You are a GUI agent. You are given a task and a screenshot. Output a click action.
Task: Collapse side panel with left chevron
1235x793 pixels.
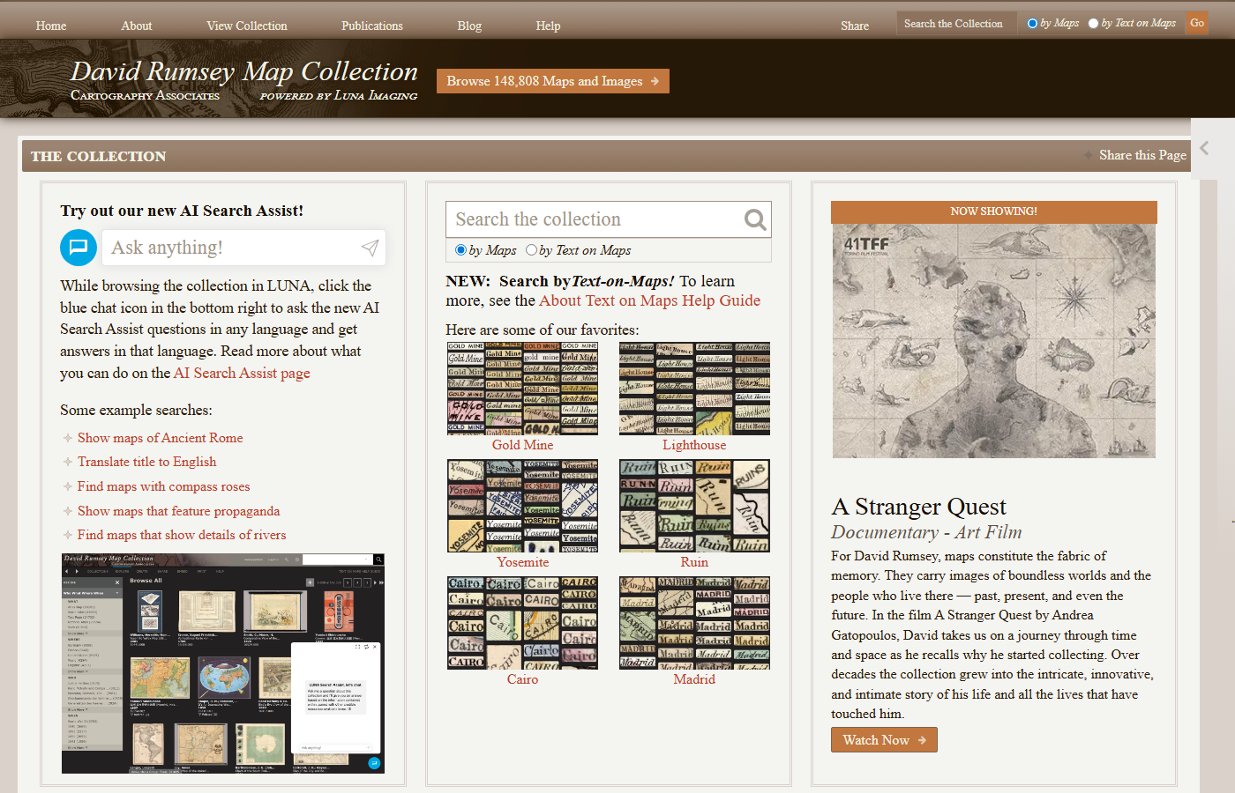[x=1204, y=148]
